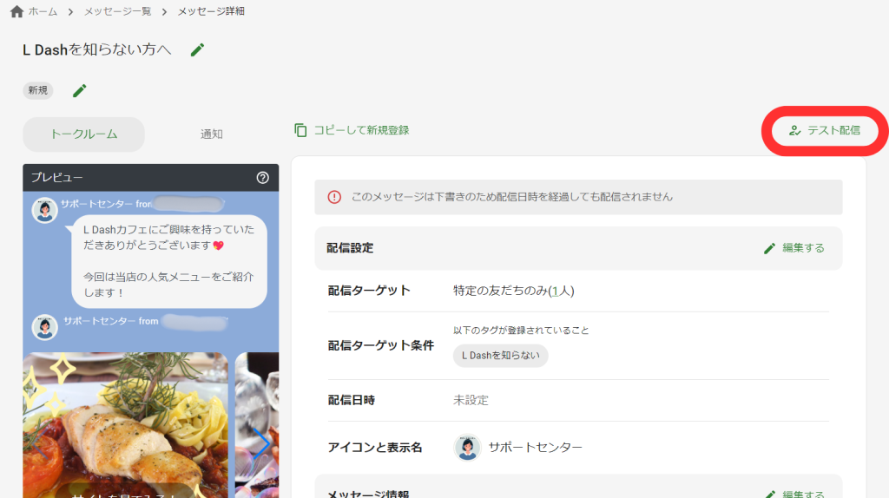Click 以下のタグが登録されていること condition text

click(x=521, y=331)
